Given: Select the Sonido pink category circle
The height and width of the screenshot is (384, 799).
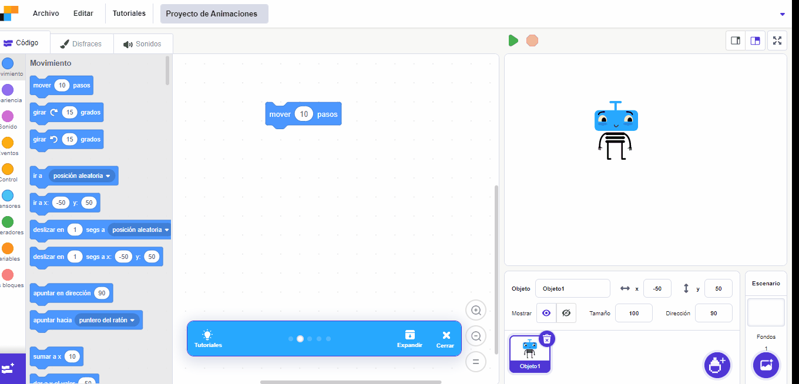Looking at the screenshot, I should pos(8,116).
